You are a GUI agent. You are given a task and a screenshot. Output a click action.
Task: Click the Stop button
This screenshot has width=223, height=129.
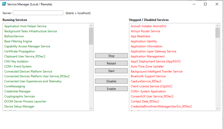point(111,56)
